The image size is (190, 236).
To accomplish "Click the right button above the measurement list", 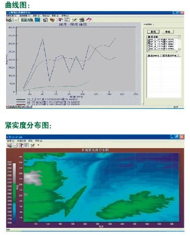I will click(x=167, y=32).
